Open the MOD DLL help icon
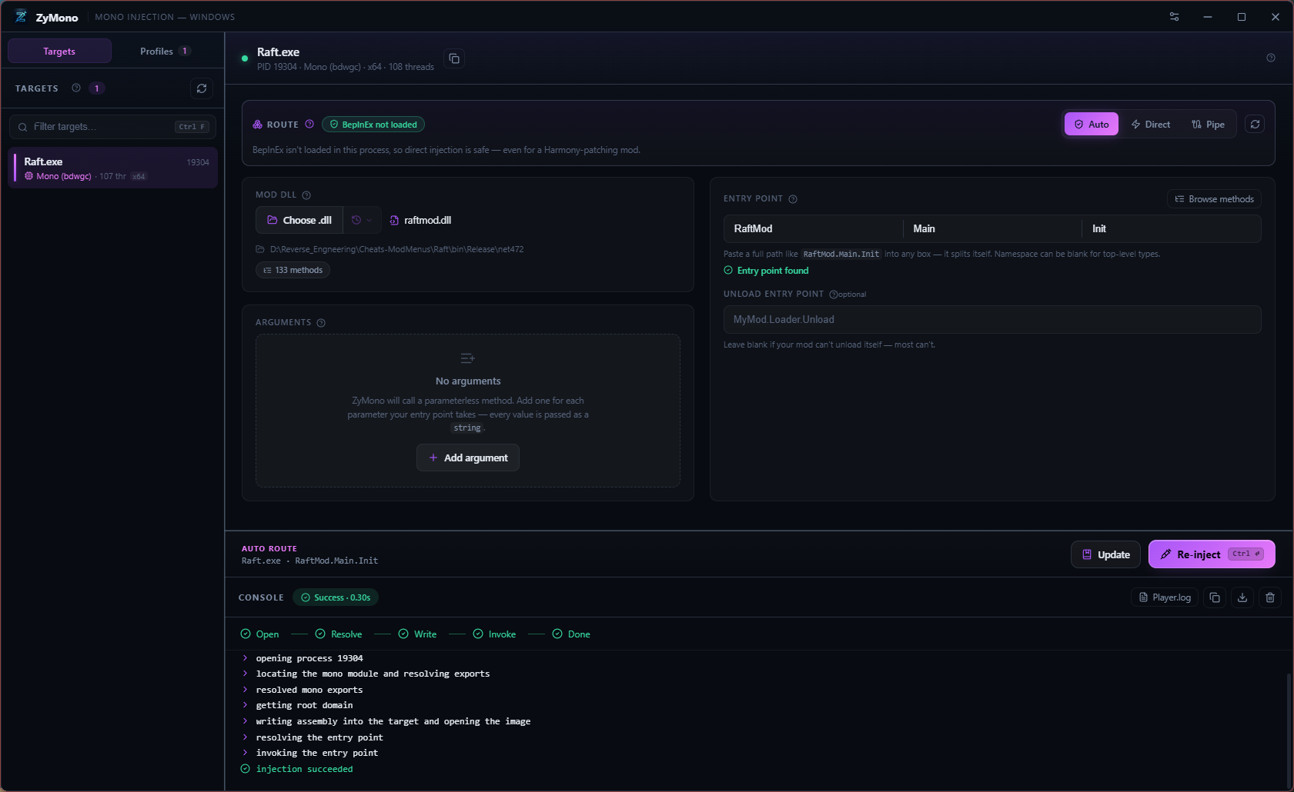The width and height of the screenshot is (1294, 792). pyautogui.click(x=306, y=195)
